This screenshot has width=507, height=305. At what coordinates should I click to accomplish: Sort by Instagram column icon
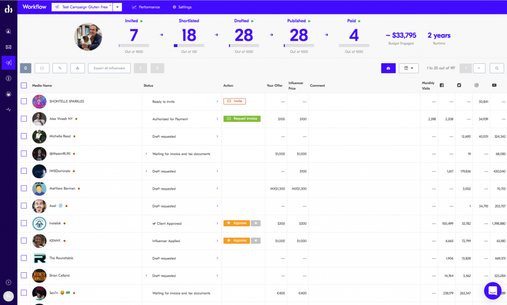coord(476,85)
